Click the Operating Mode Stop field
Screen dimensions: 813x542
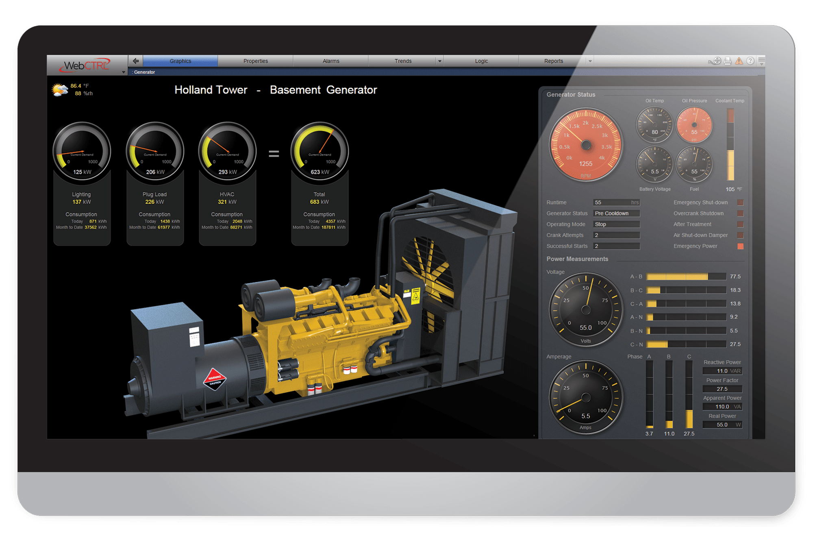pos(616,224)
